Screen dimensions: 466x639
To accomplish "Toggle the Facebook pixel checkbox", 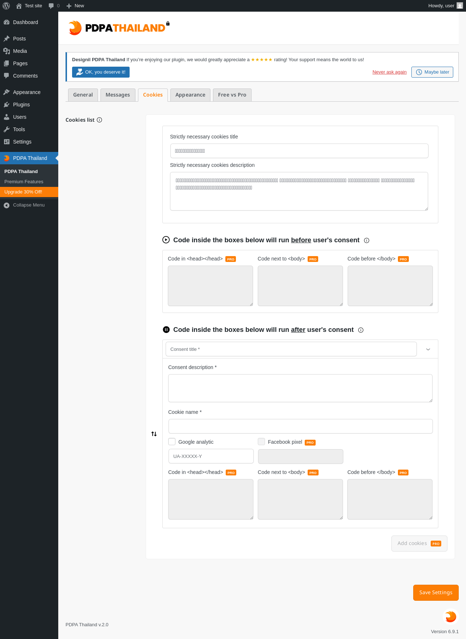I will coord(261,442).
